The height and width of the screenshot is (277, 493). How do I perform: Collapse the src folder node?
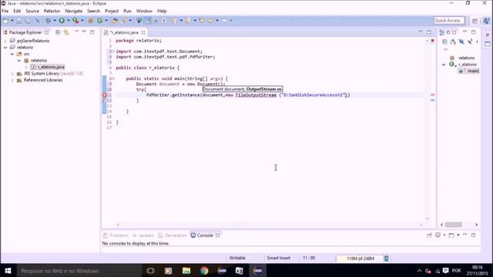click(x=12, y=54)
